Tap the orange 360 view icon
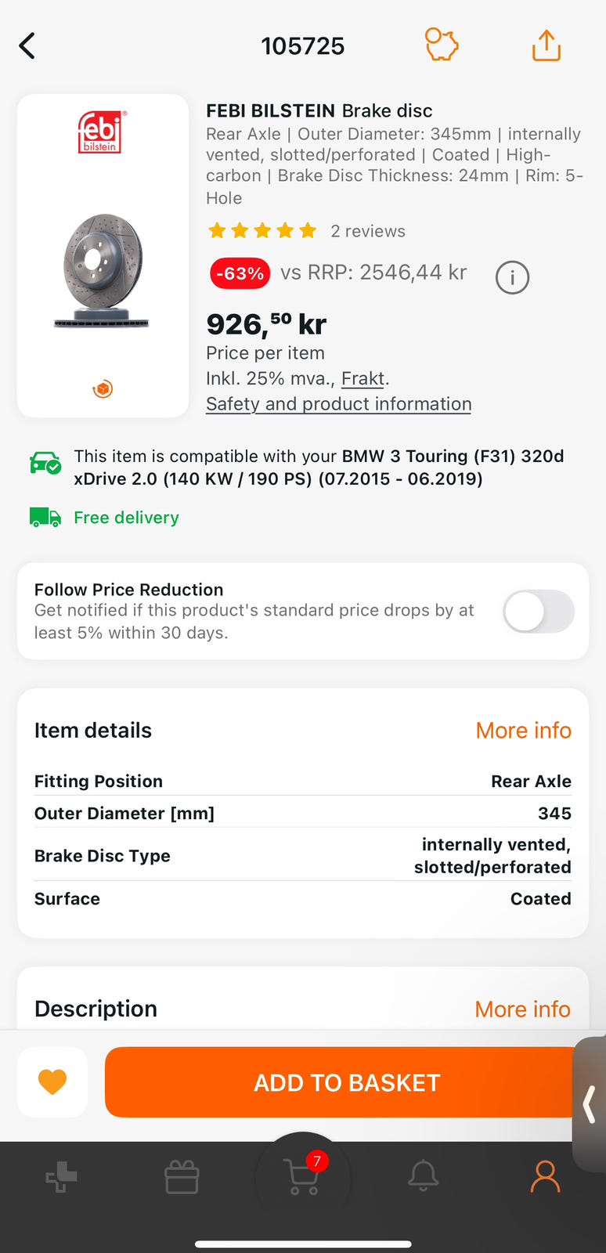 click(103, 388)
